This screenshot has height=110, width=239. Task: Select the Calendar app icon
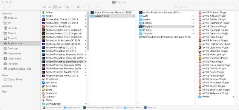pos(43,97)
